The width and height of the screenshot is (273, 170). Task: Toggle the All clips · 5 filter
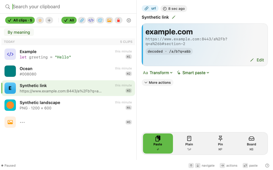click(x=20, y=20)
